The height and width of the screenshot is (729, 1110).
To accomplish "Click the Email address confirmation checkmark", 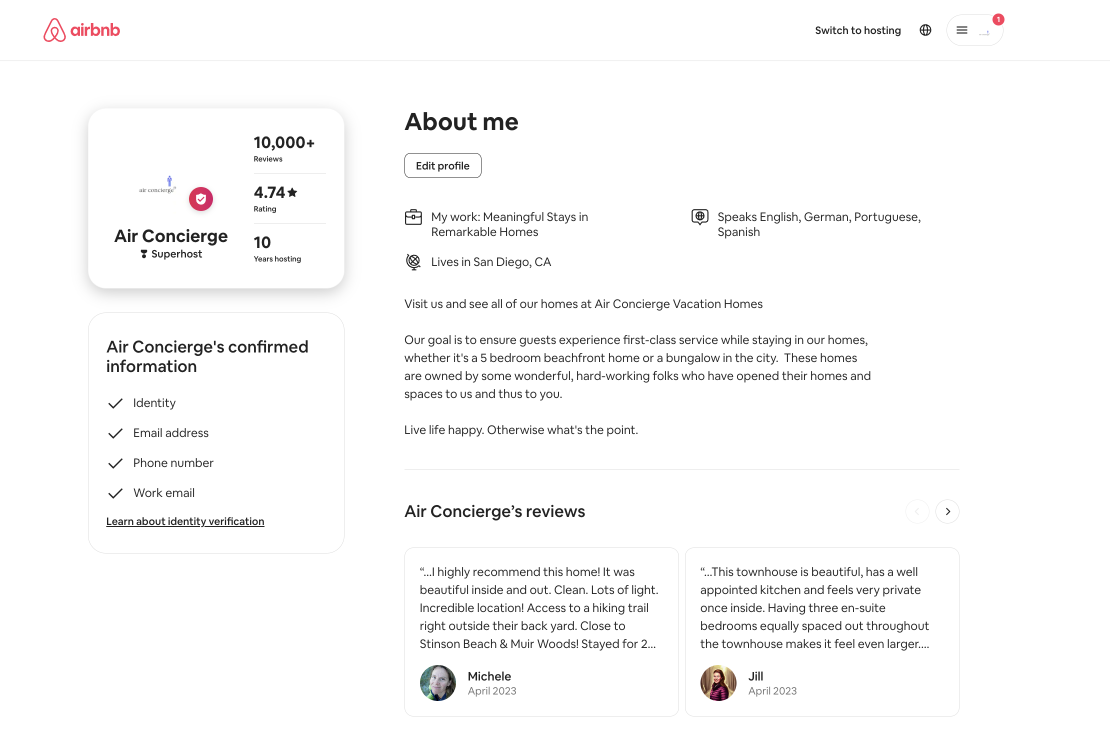I will (115, 433).
